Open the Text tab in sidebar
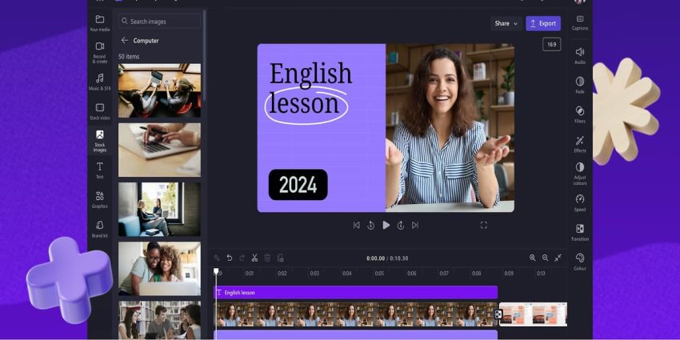 tap(100, 170)
